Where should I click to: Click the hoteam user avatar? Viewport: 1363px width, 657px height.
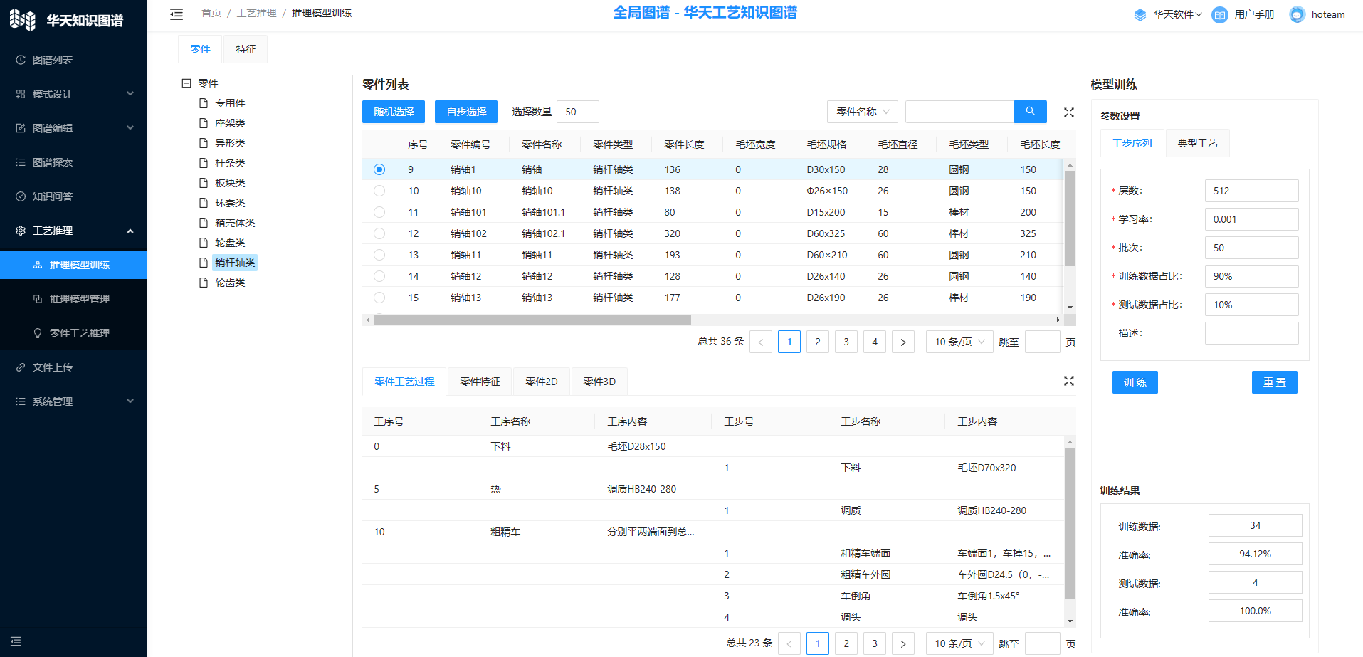(1297, 15)
